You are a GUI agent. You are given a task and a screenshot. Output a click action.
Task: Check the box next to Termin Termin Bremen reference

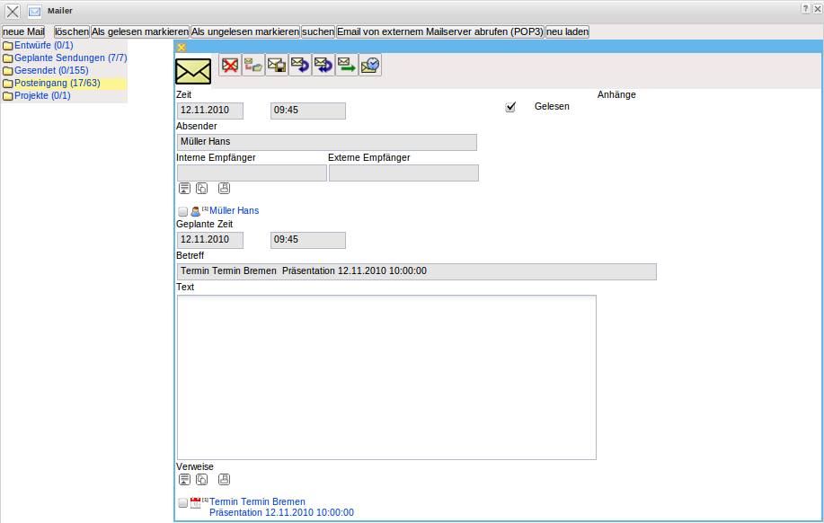[x=182, y=502]
